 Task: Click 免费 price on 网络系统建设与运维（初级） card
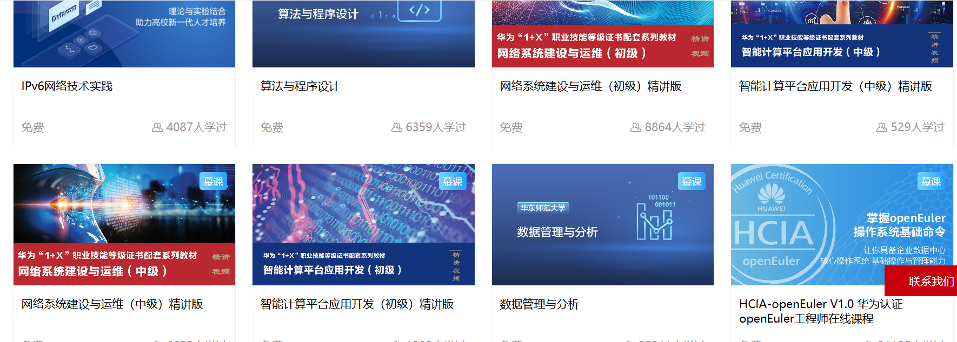coord(511,127)
